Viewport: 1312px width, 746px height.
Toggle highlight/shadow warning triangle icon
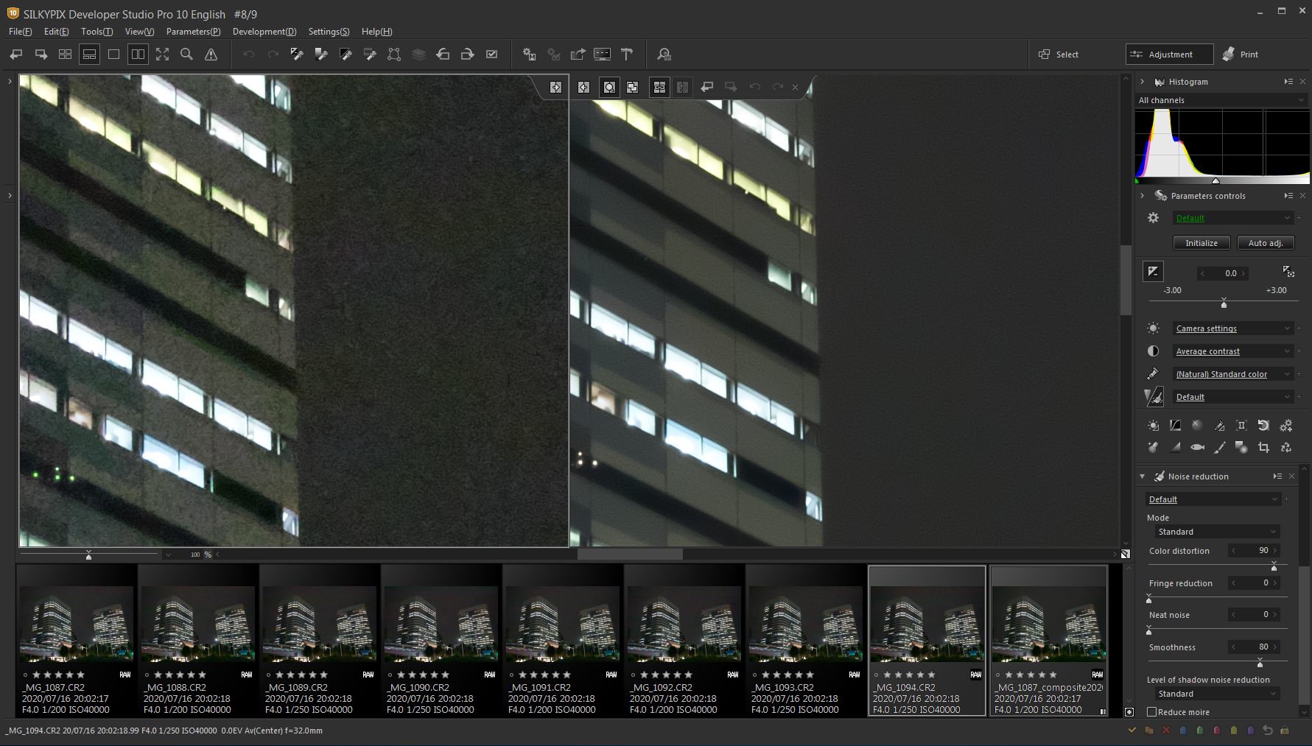tap(211, 54)
